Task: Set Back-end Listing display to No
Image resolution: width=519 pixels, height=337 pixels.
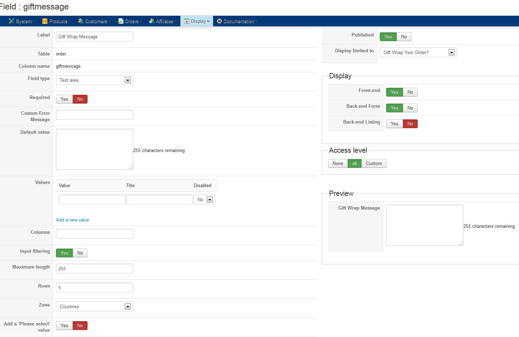Action: [410, 124]
